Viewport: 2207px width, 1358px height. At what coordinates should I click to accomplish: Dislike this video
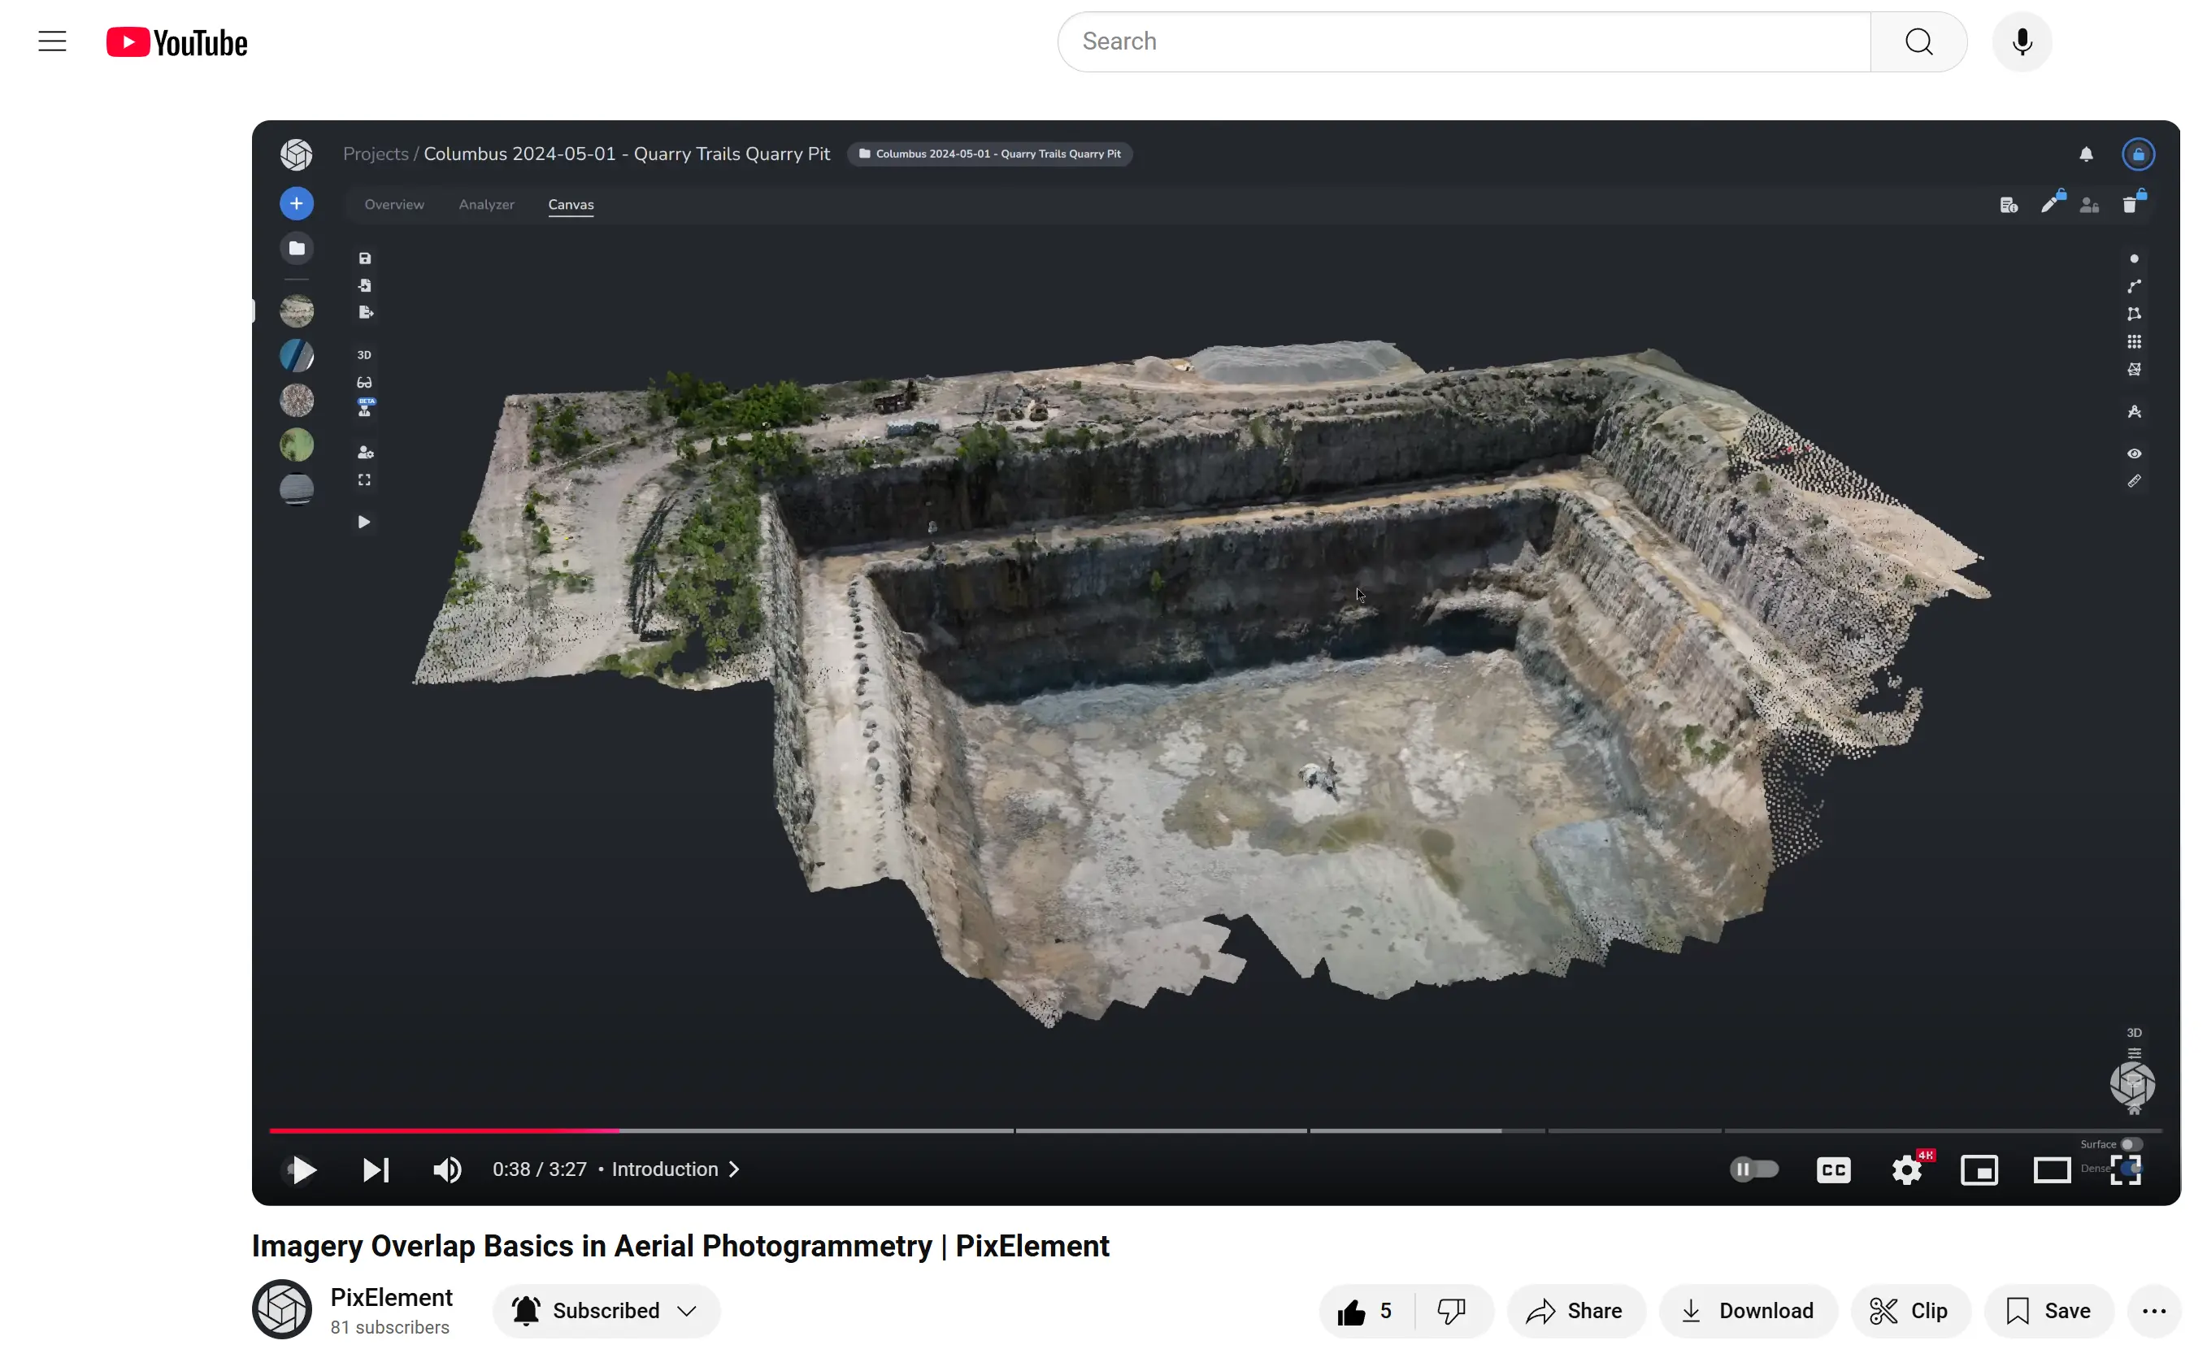click(x=1452, y=1310)
